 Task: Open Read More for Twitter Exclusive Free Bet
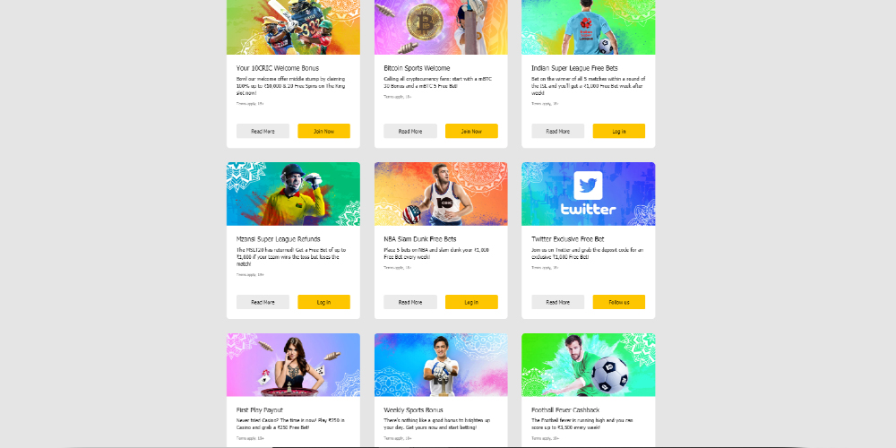(557, 302)
